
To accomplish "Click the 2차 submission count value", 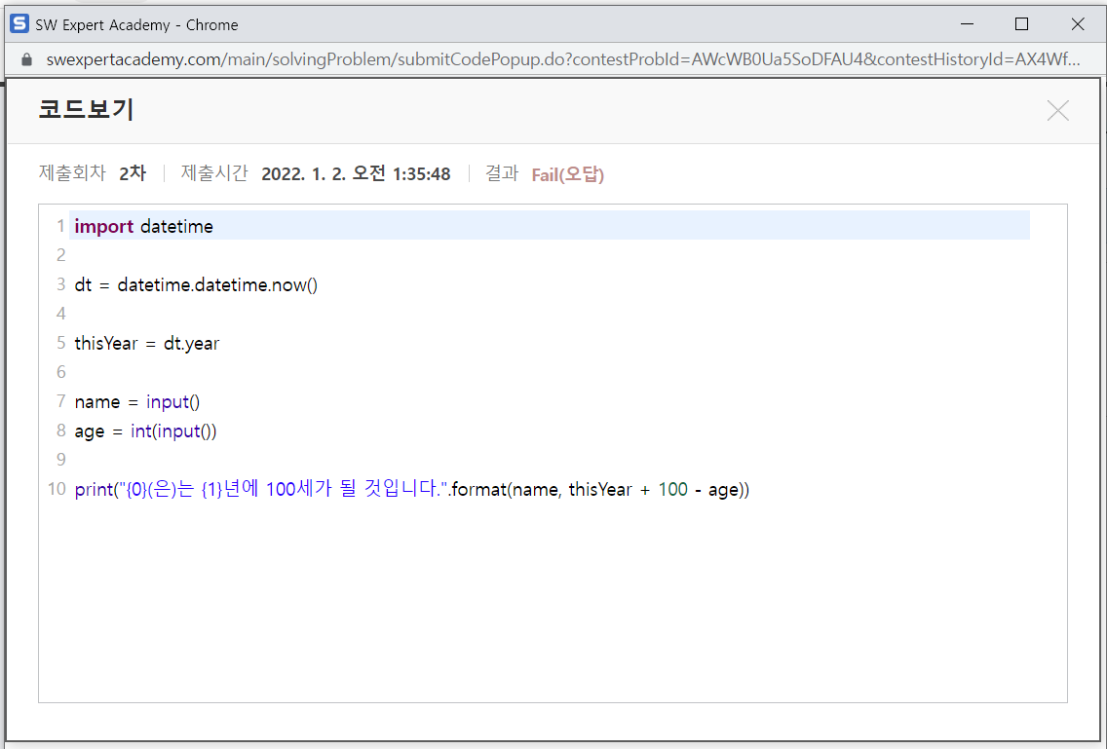I will [133, 173].
